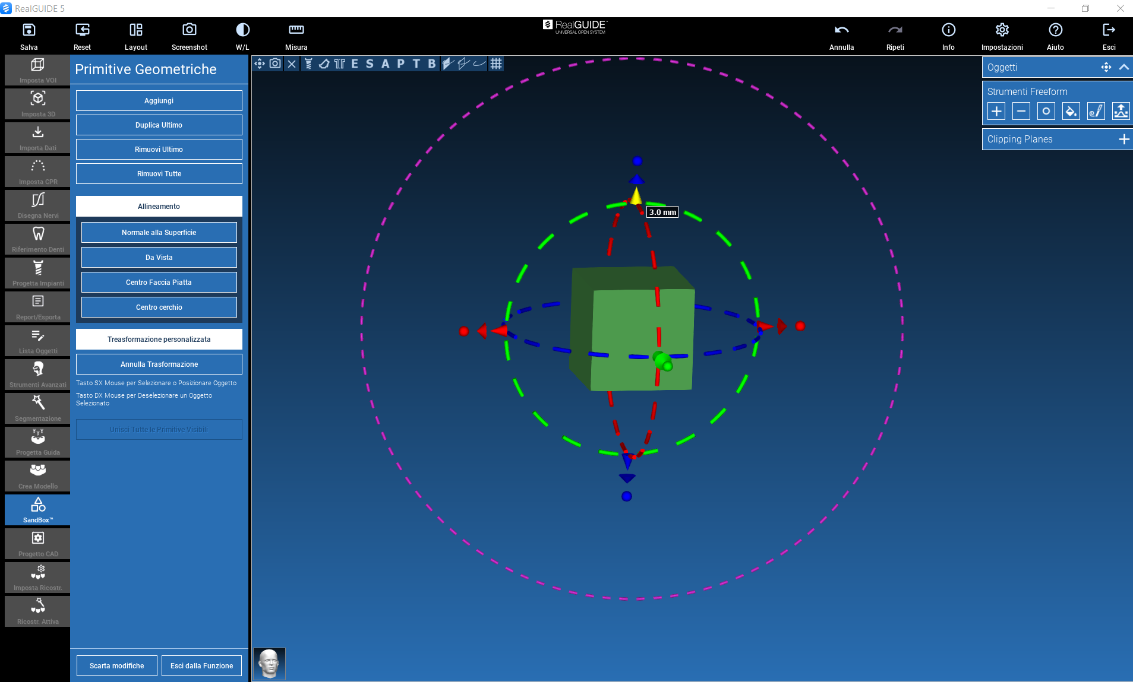The width and height of the screenshot is (1133, 682).
Task: Expand the Allineamento section header
Action: point(159,206)
